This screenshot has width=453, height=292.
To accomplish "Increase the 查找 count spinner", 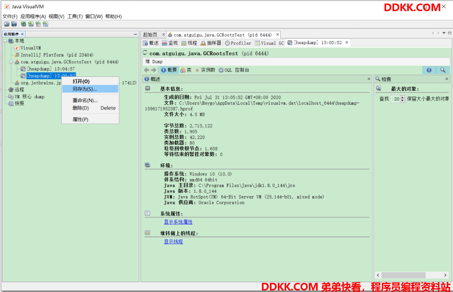I will point(402,97).
